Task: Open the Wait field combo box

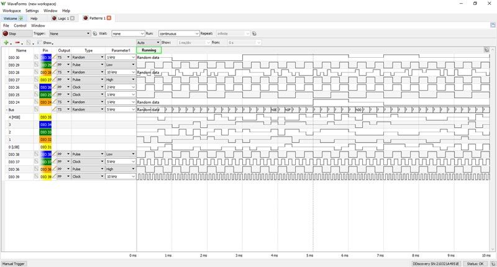Action: point(129,34)
